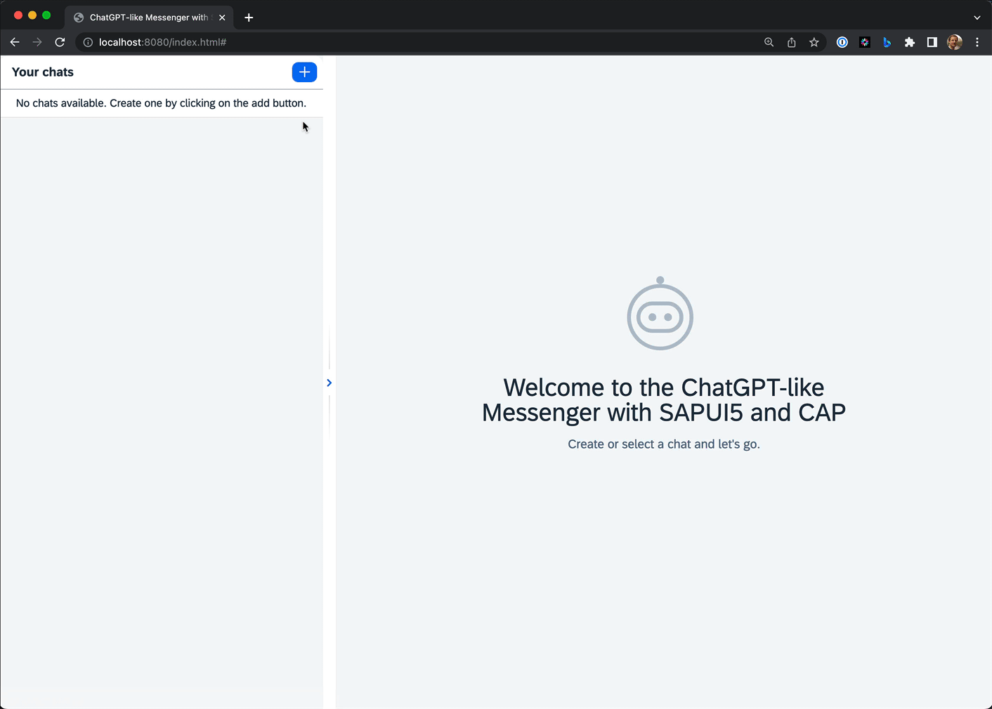Click the "Your chats" heading
The image size is (992, 709).
(43, 72)
